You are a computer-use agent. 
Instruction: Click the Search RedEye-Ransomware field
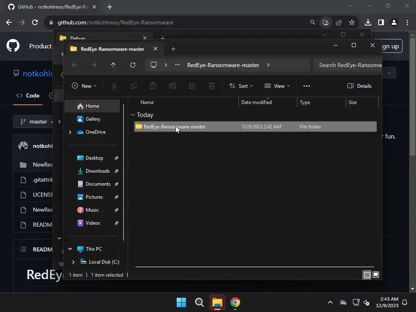(x=348, y=65)
